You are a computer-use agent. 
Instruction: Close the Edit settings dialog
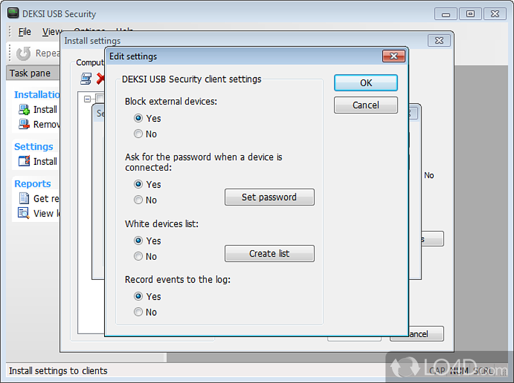pos(394,56)
